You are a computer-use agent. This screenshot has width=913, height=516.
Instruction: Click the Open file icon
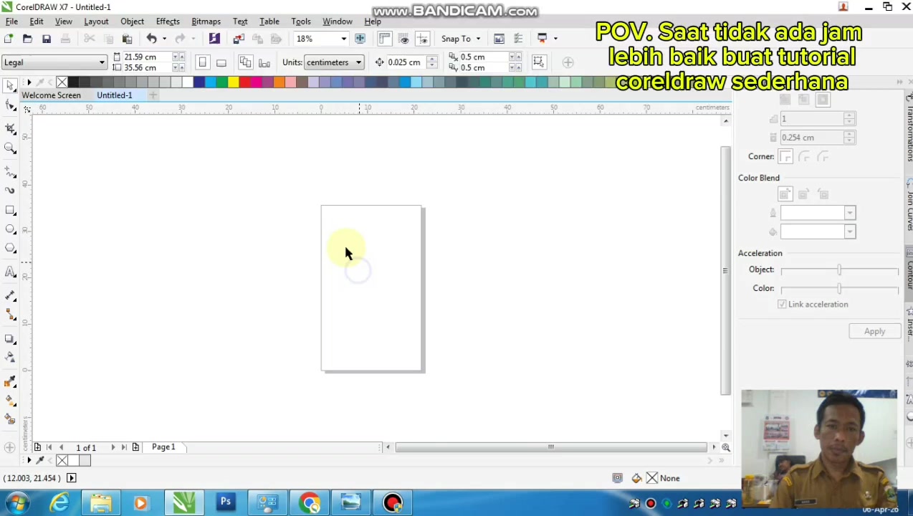[27, 39]
